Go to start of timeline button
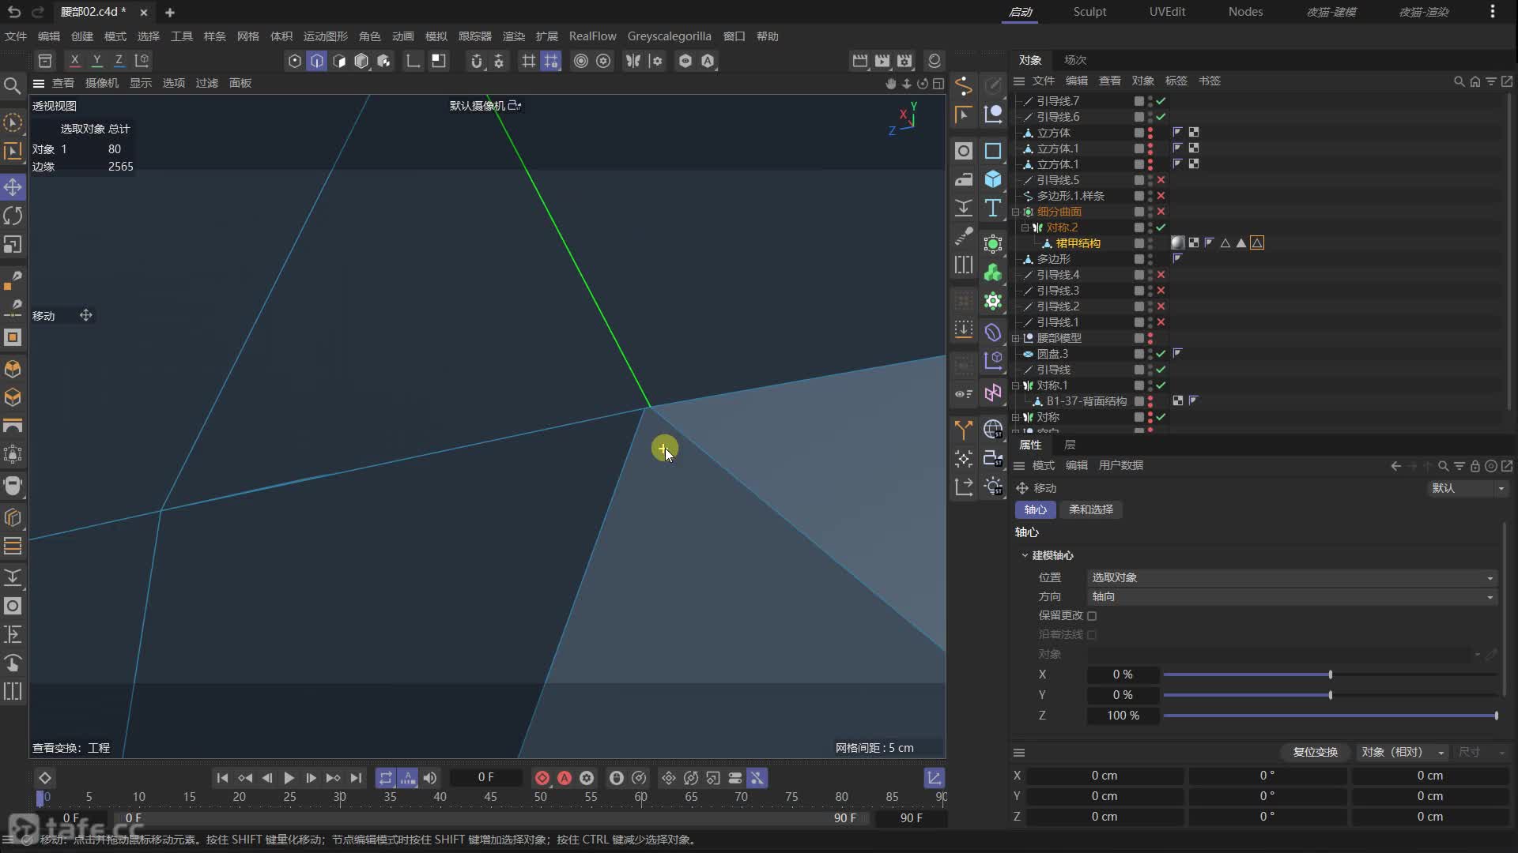Image resolution: width=1518 pixels, height=853 pixels. point(222,778)
